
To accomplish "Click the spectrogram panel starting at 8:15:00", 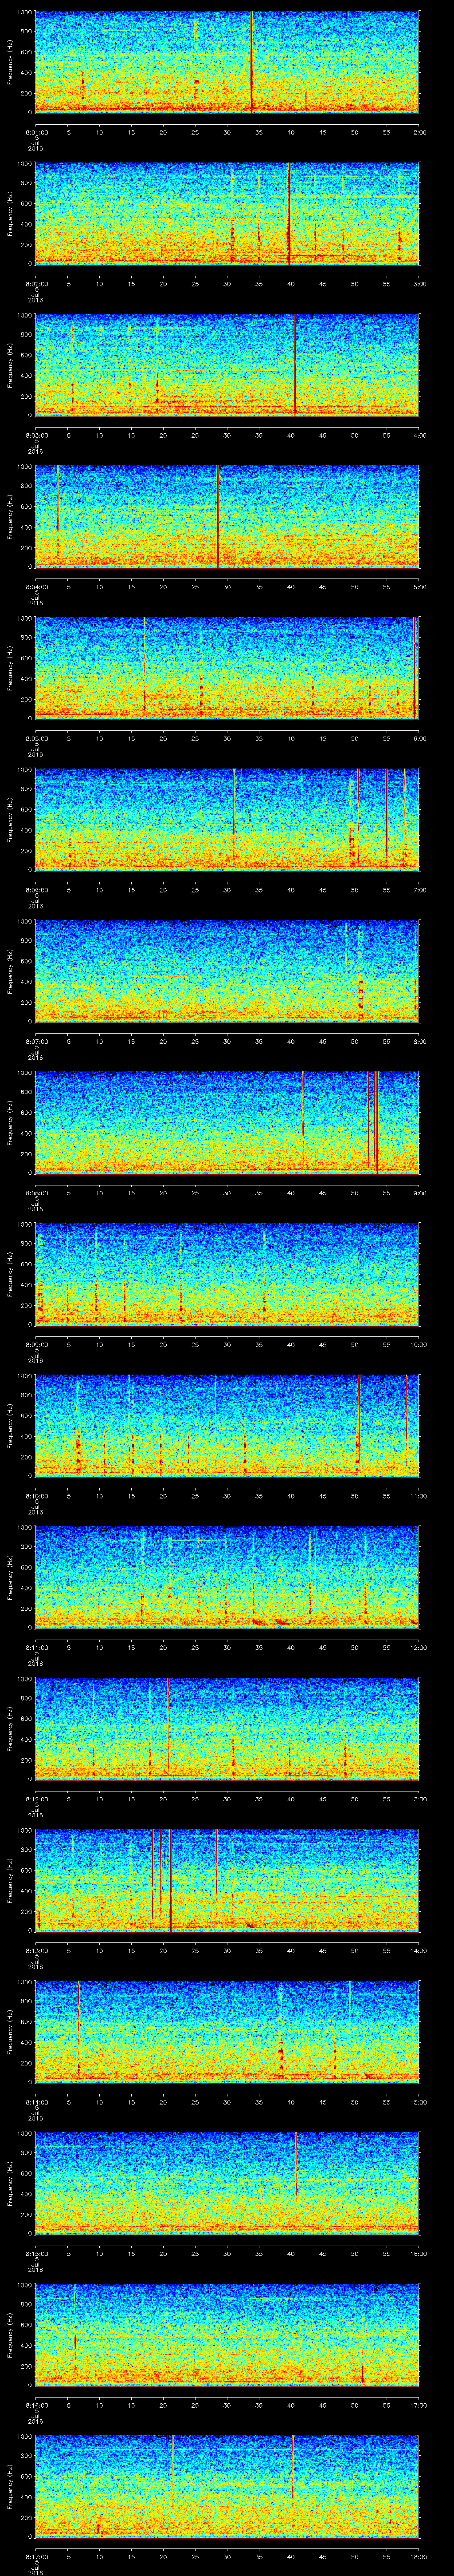I will pyautogui.click(x=227, y=2183).
